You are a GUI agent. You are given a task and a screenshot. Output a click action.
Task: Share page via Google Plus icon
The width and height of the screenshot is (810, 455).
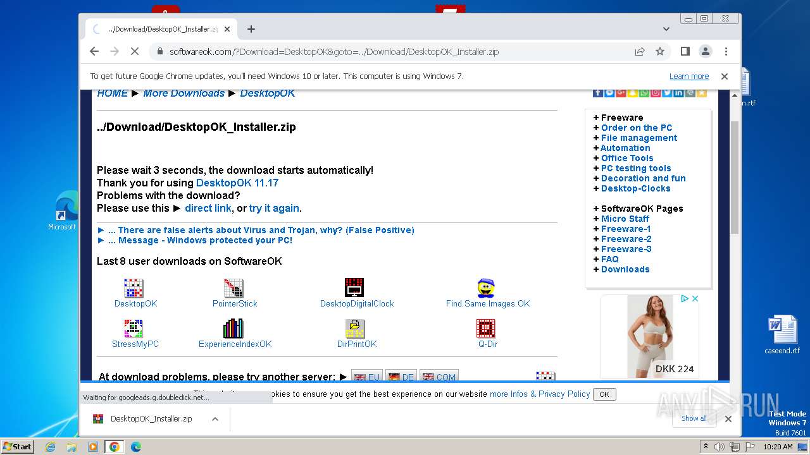[621, 93]
